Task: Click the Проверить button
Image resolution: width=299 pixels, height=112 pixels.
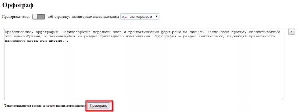Action: (x=98, y=106)
